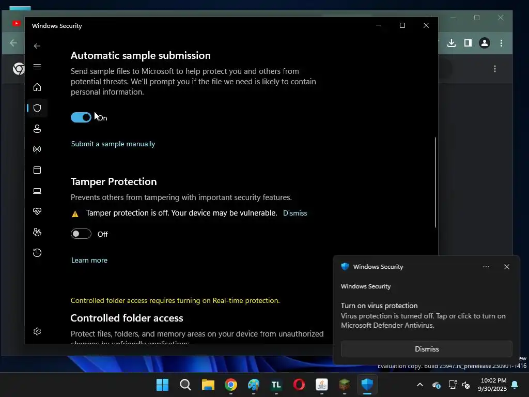The image size is (529, 397).
Task: Click Windows Security shield on taskbar
Action: pyautogui.click(x=367, y=385)
